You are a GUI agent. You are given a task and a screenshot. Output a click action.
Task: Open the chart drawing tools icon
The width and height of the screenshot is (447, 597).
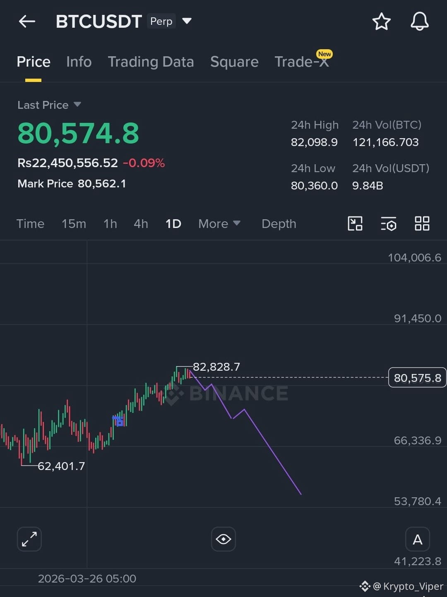355,224
